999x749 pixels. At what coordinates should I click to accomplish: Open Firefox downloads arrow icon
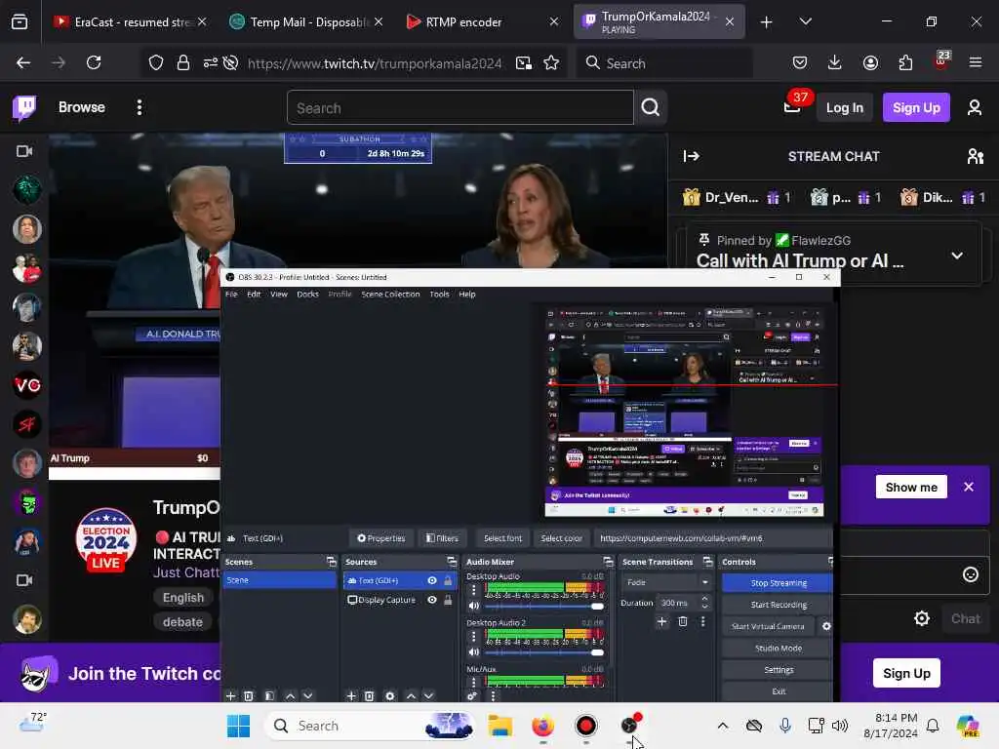click(835, 62)
